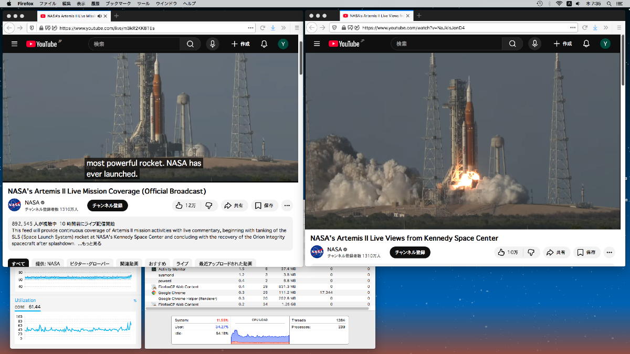Viewport: 630px width, 354px height.
Task: Click 保存 under Live Views video
Action: (586, 252)
